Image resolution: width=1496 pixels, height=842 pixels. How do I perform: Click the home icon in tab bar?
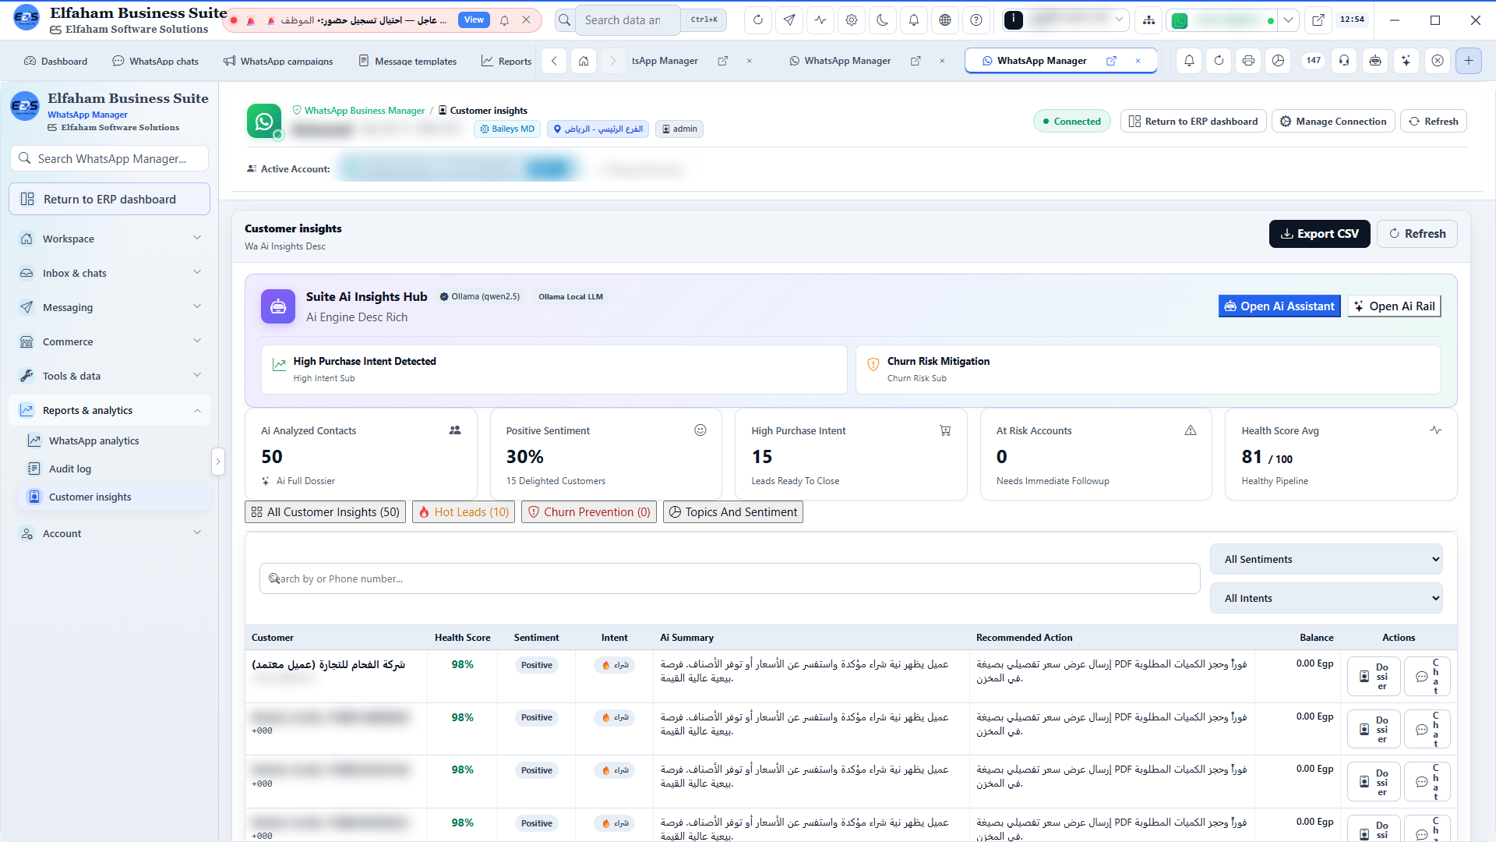tap(584, 61)
